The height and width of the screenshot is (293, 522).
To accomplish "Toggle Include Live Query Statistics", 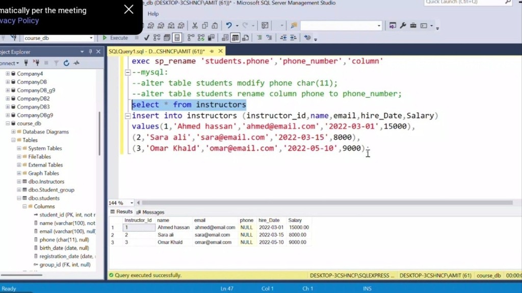I will click(x=201, y=38).
